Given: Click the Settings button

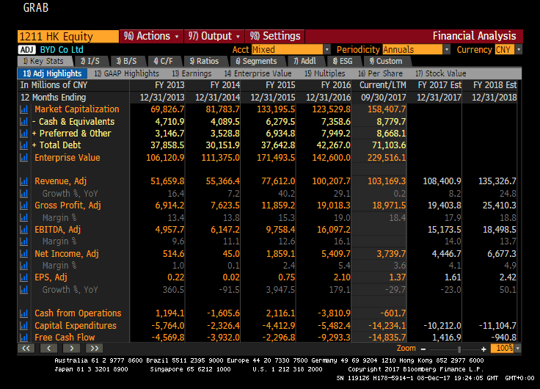Looking at the screenshot, I should [x=275, y=36].
